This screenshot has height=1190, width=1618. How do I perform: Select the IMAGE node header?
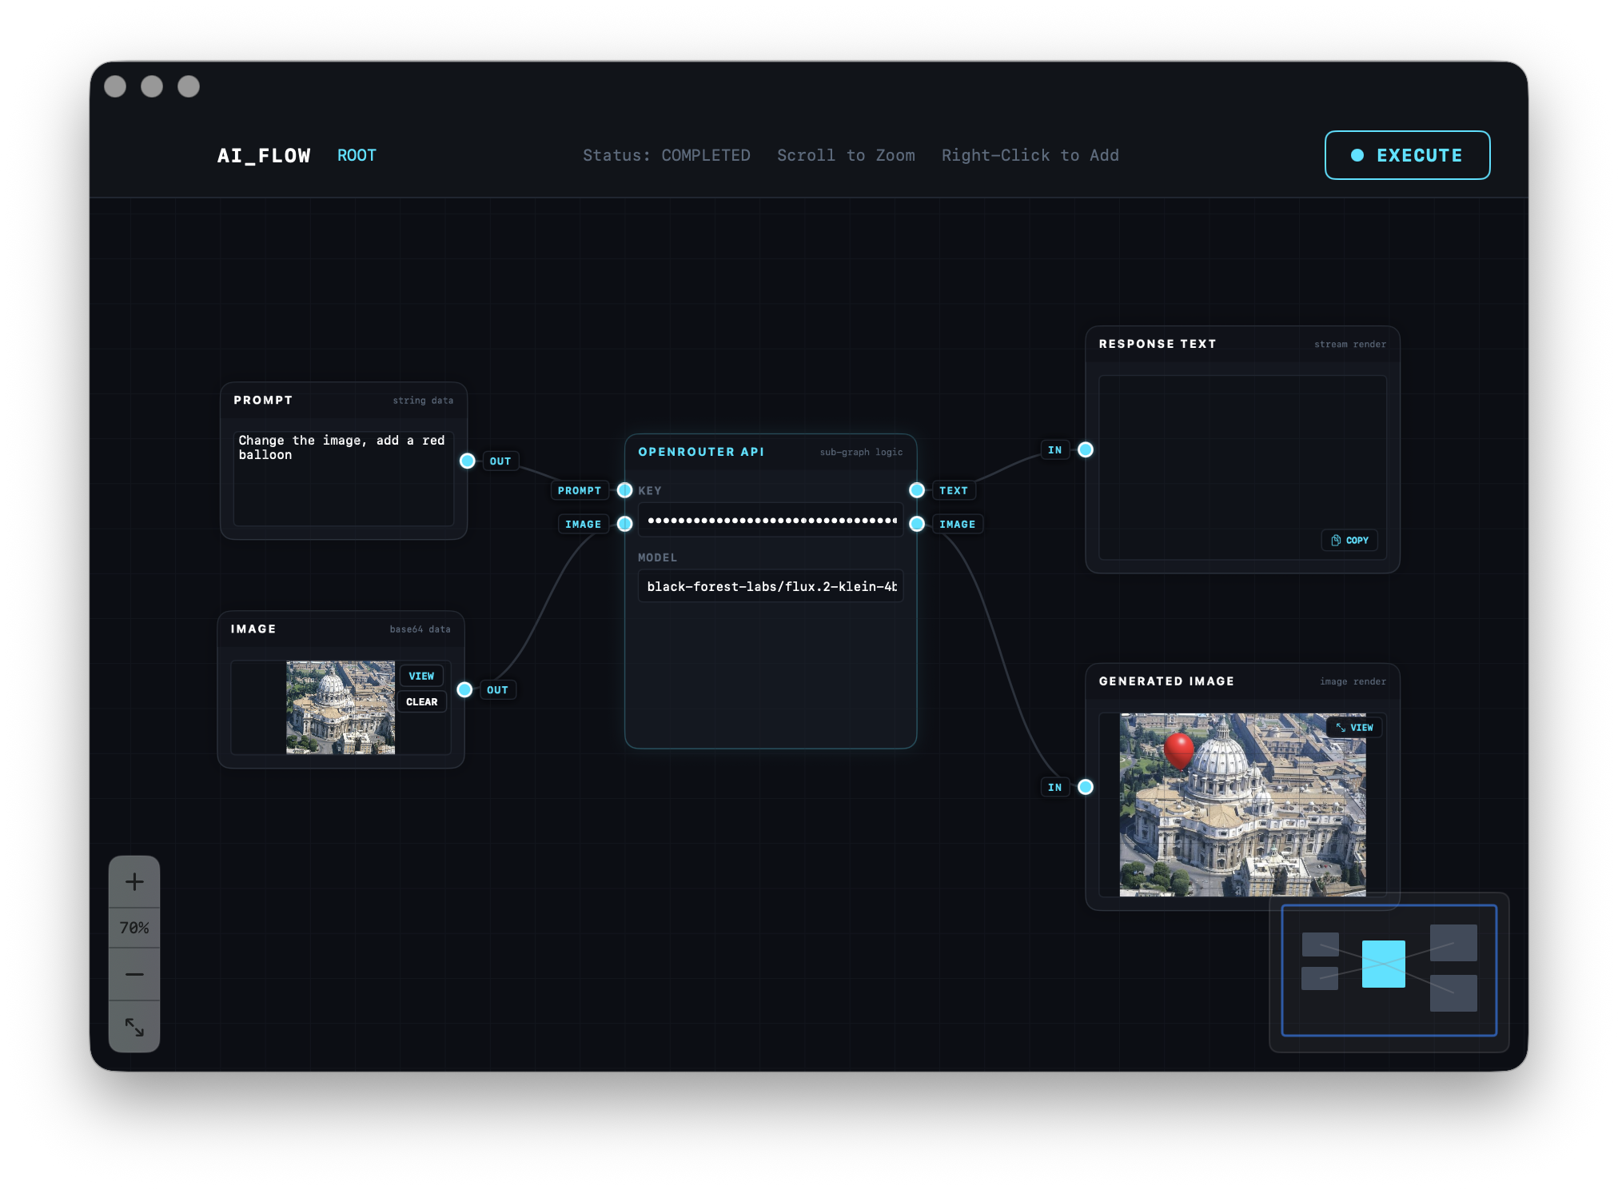click(341, 629)
